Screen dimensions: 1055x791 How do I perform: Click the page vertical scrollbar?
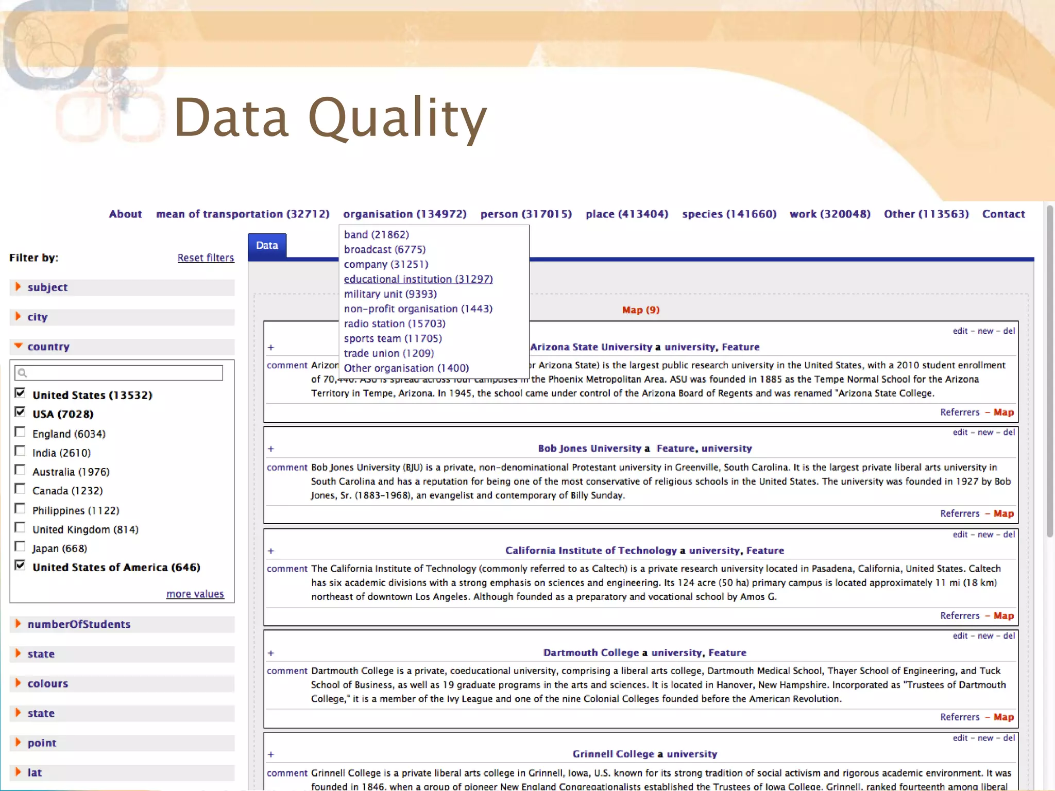(1050, 371)
